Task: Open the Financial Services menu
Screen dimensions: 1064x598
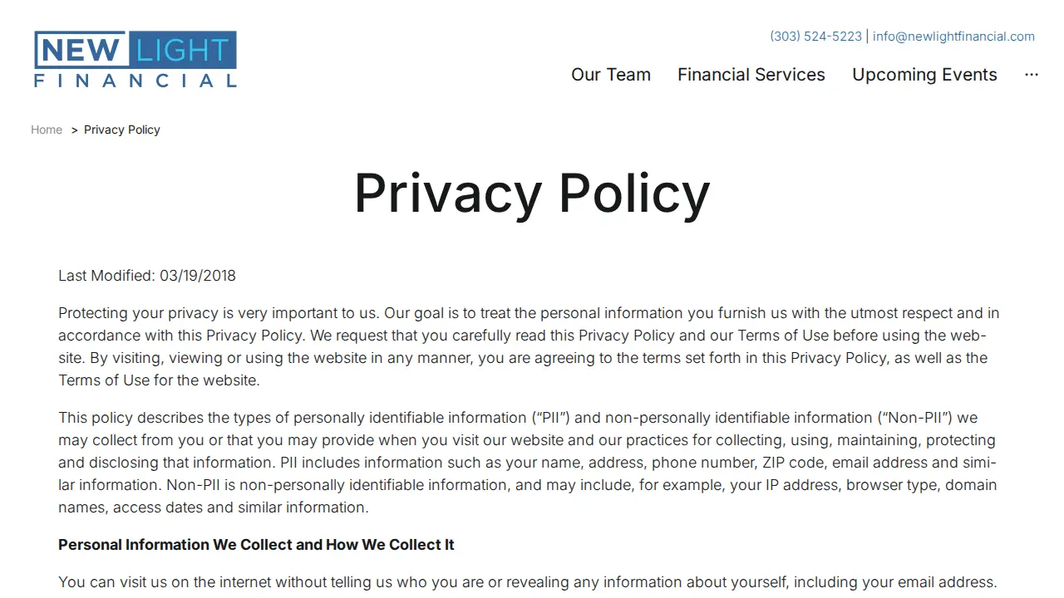Action: [751, 75]
